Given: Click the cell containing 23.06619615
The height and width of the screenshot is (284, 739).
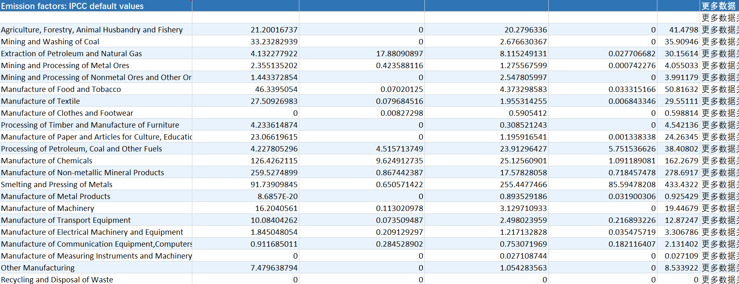Looking at the screenshot, I should pos(246,137).
